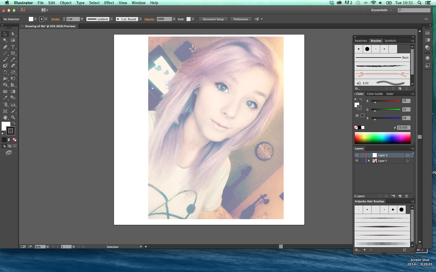Open the Window menu
The width and height of the screenshot is (436, 272).
pos(139,3)
